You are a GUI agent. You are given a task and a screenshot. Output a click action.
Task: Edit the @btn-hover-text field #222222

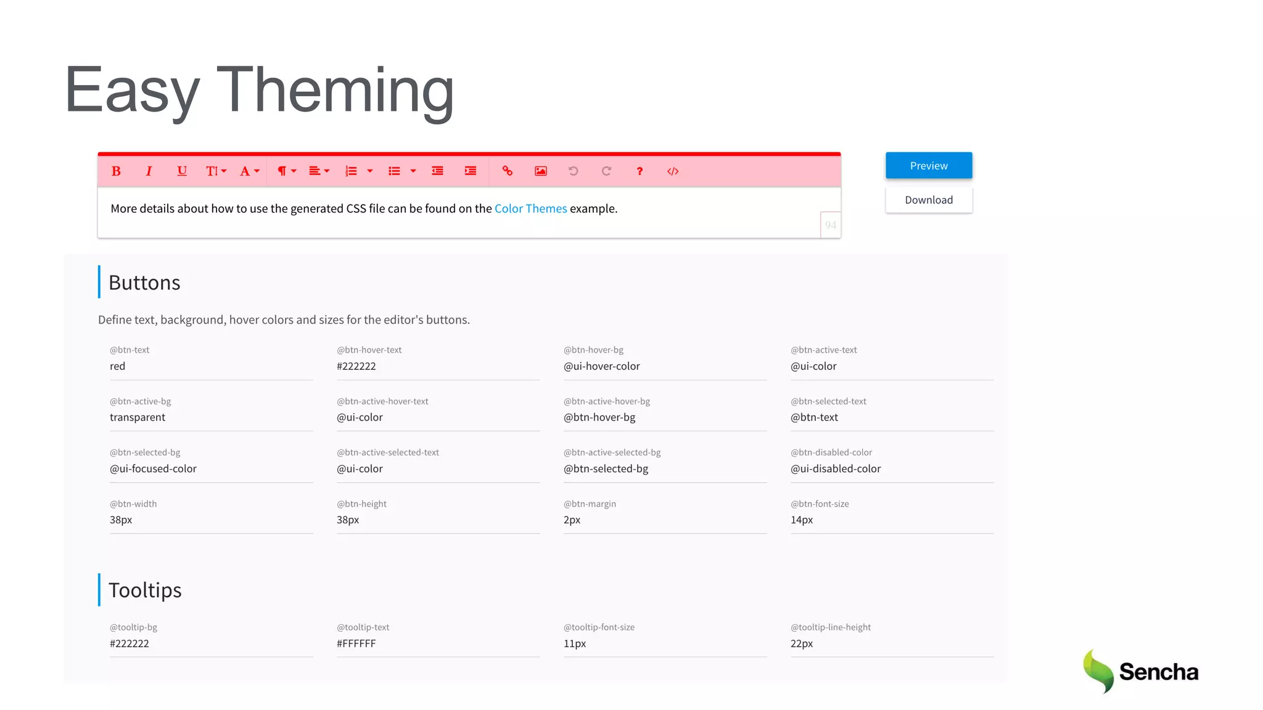438,366
